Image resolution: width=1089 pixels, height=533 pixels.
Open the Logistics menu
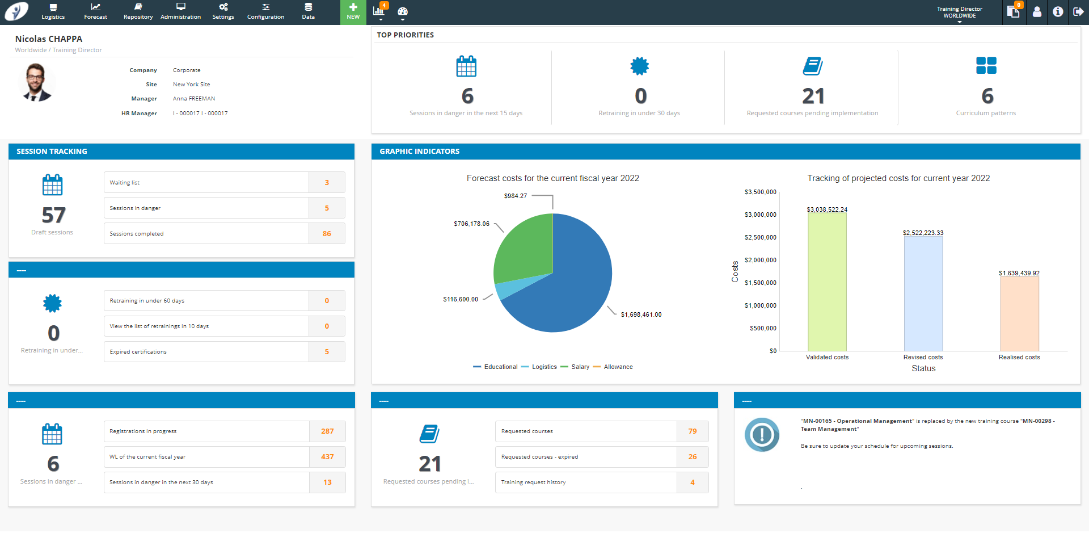tap(53, 11)
